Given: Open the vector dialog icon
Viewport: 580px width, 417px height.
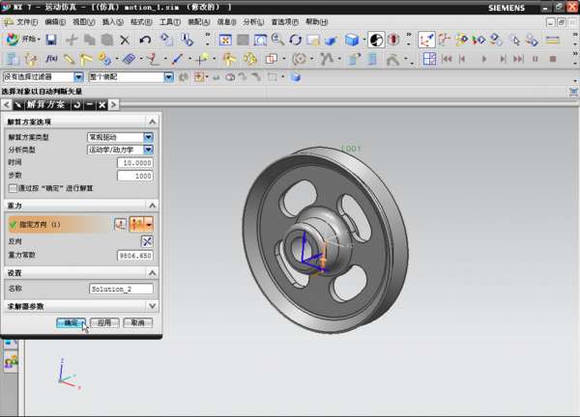Looking at the screenshot, I should tap(121, 224).
